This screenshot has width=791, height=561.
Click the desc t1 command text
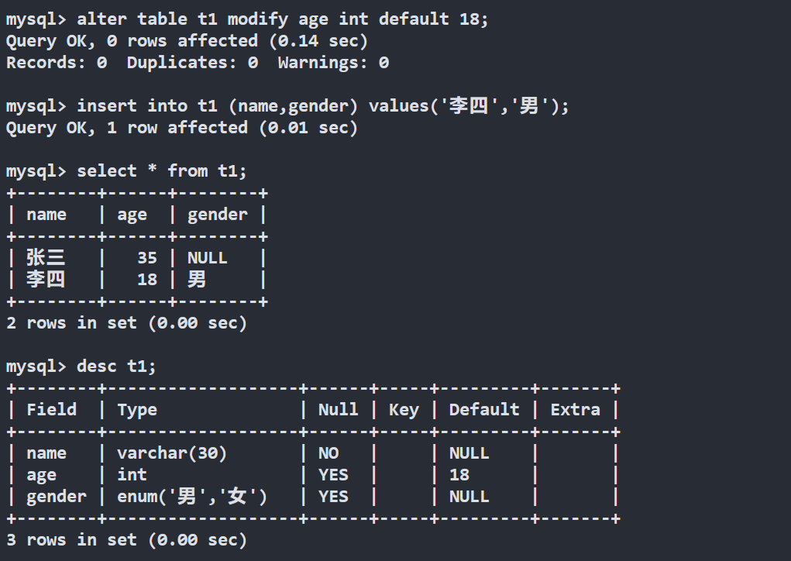[116, 366]
